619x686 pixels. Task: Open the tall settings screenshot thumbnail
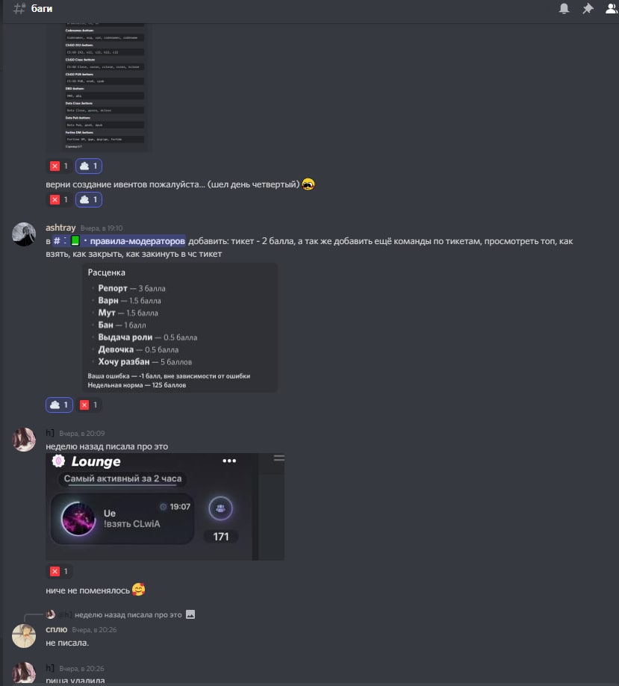(x=99, y=87)
